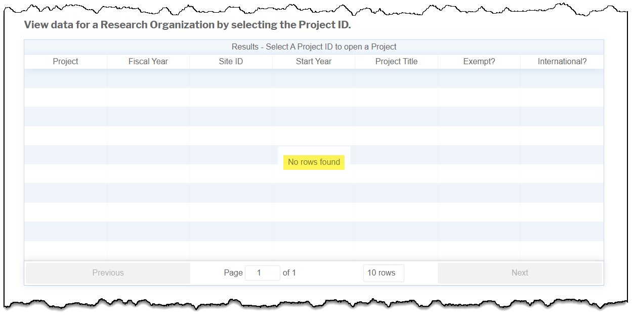Click the Page label beside the number box

(x=233, y=273)
